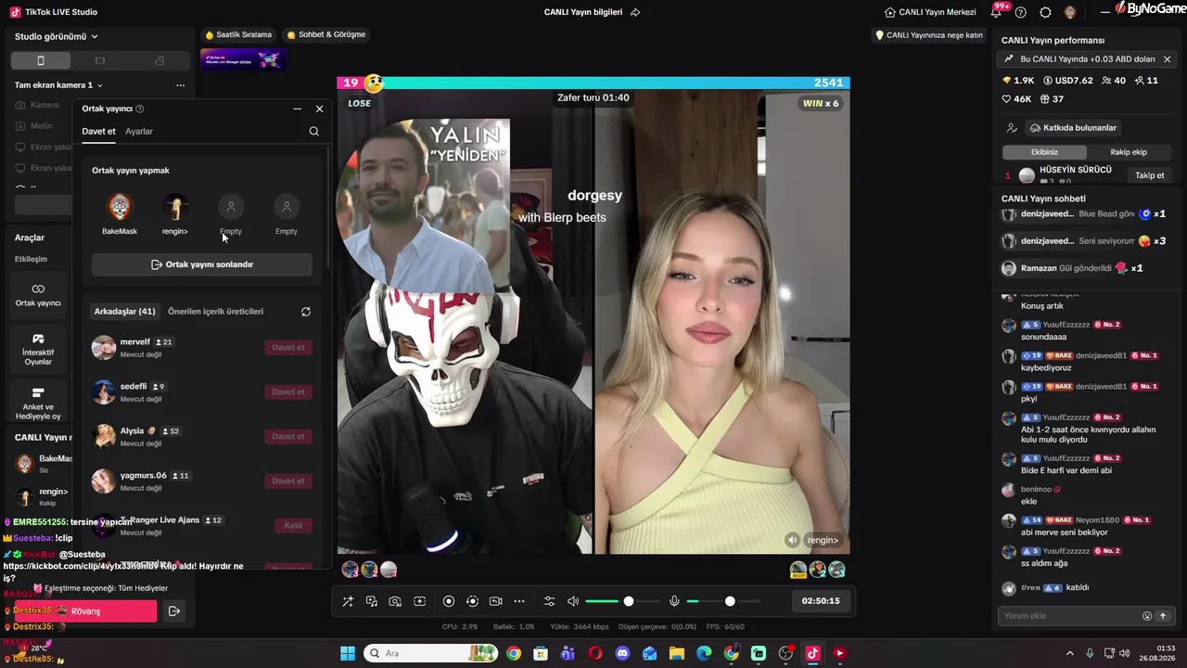Image resolution: width=1187 pixels, height=668 pixels.
Task: Open Katkıda bulunanlar
Action: point(1074,128)
